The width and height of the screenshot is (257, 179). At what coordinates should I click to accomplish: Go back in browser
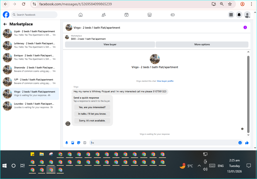[x=6, y=4]
